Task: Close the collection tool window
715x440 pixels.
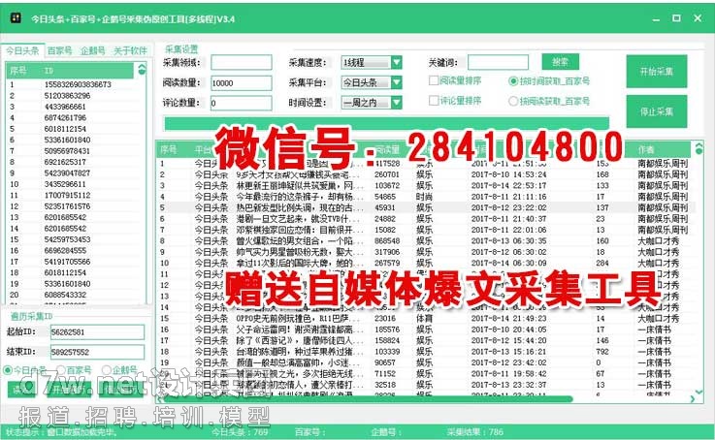Action: (x=698, y=18)
